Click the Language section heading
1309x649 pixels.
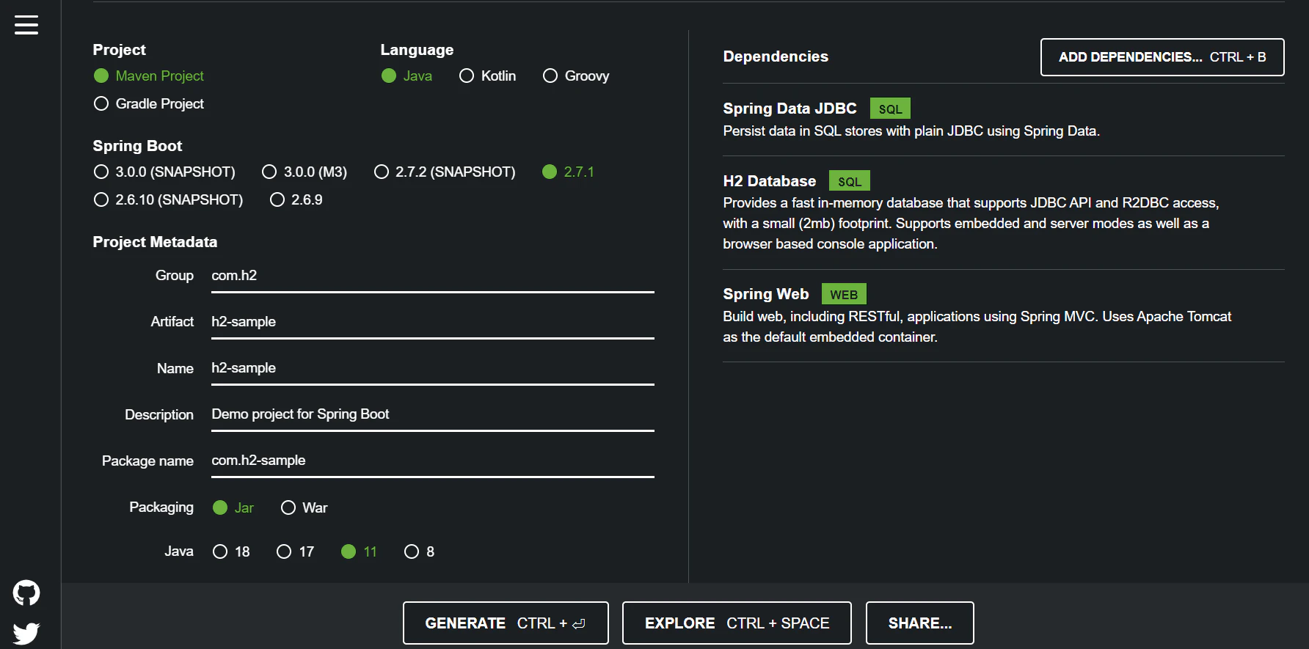coord(417,50)
